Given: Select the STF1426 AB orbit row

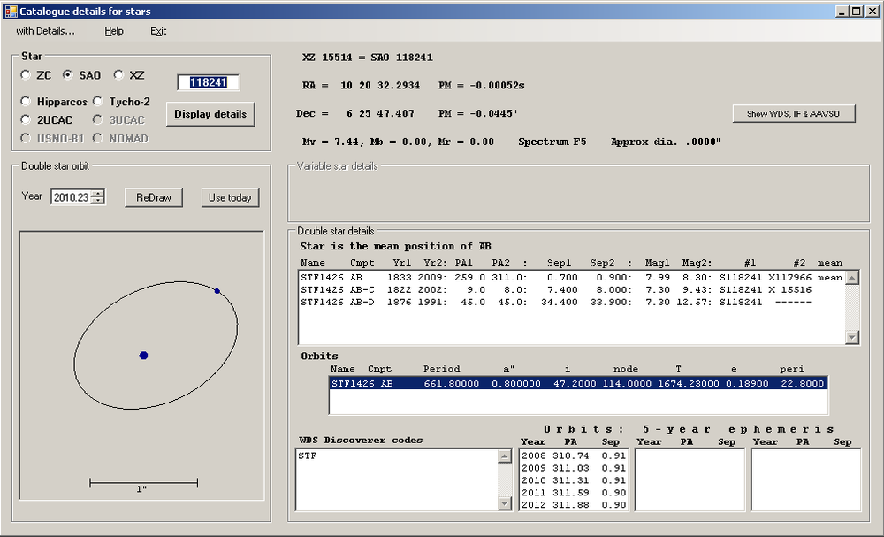Looking at the screenshot, I should [577, 384].
